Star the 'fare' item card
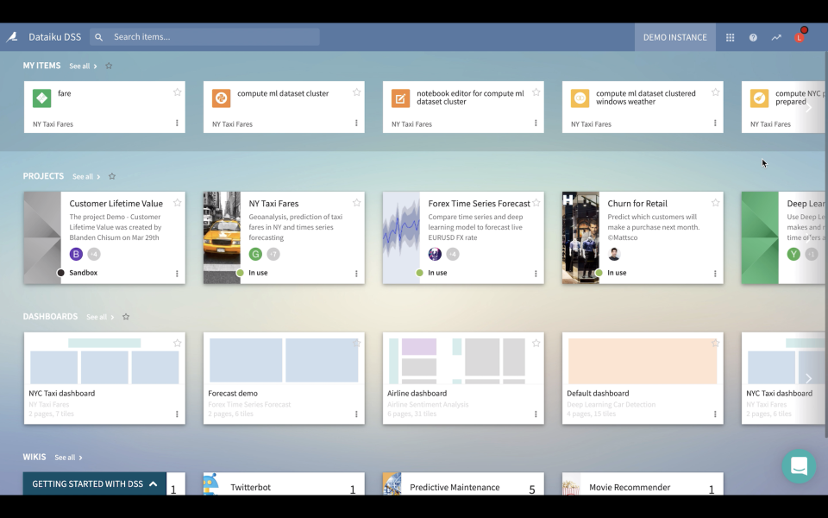Image resolution: width=828 pixels, height=518 pixels. coord(177,92)
